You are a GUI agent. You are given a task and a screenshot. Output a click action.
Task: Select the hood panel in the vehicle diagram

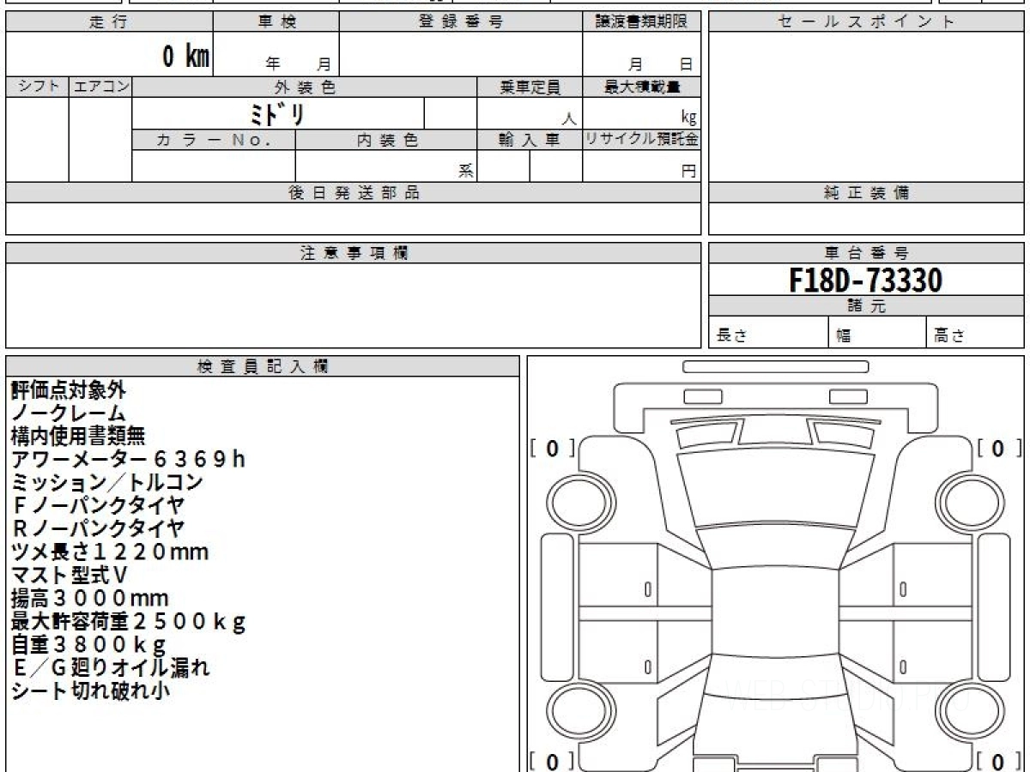[x=774, y=489]
